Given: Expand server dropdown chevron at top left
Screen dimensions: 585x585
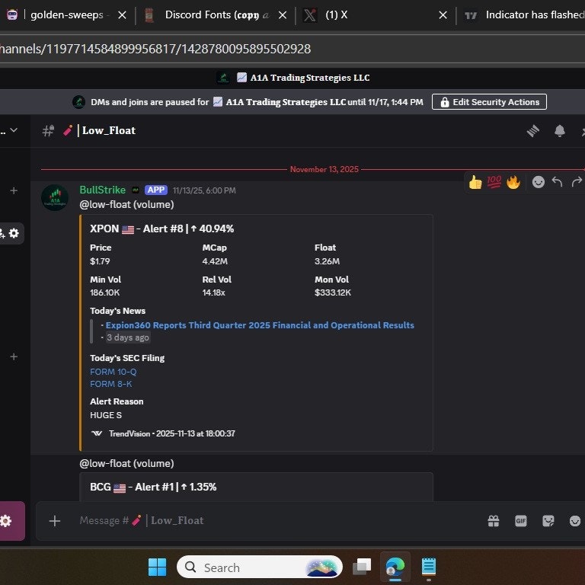Looking at the screenshot, I should 14,130.
